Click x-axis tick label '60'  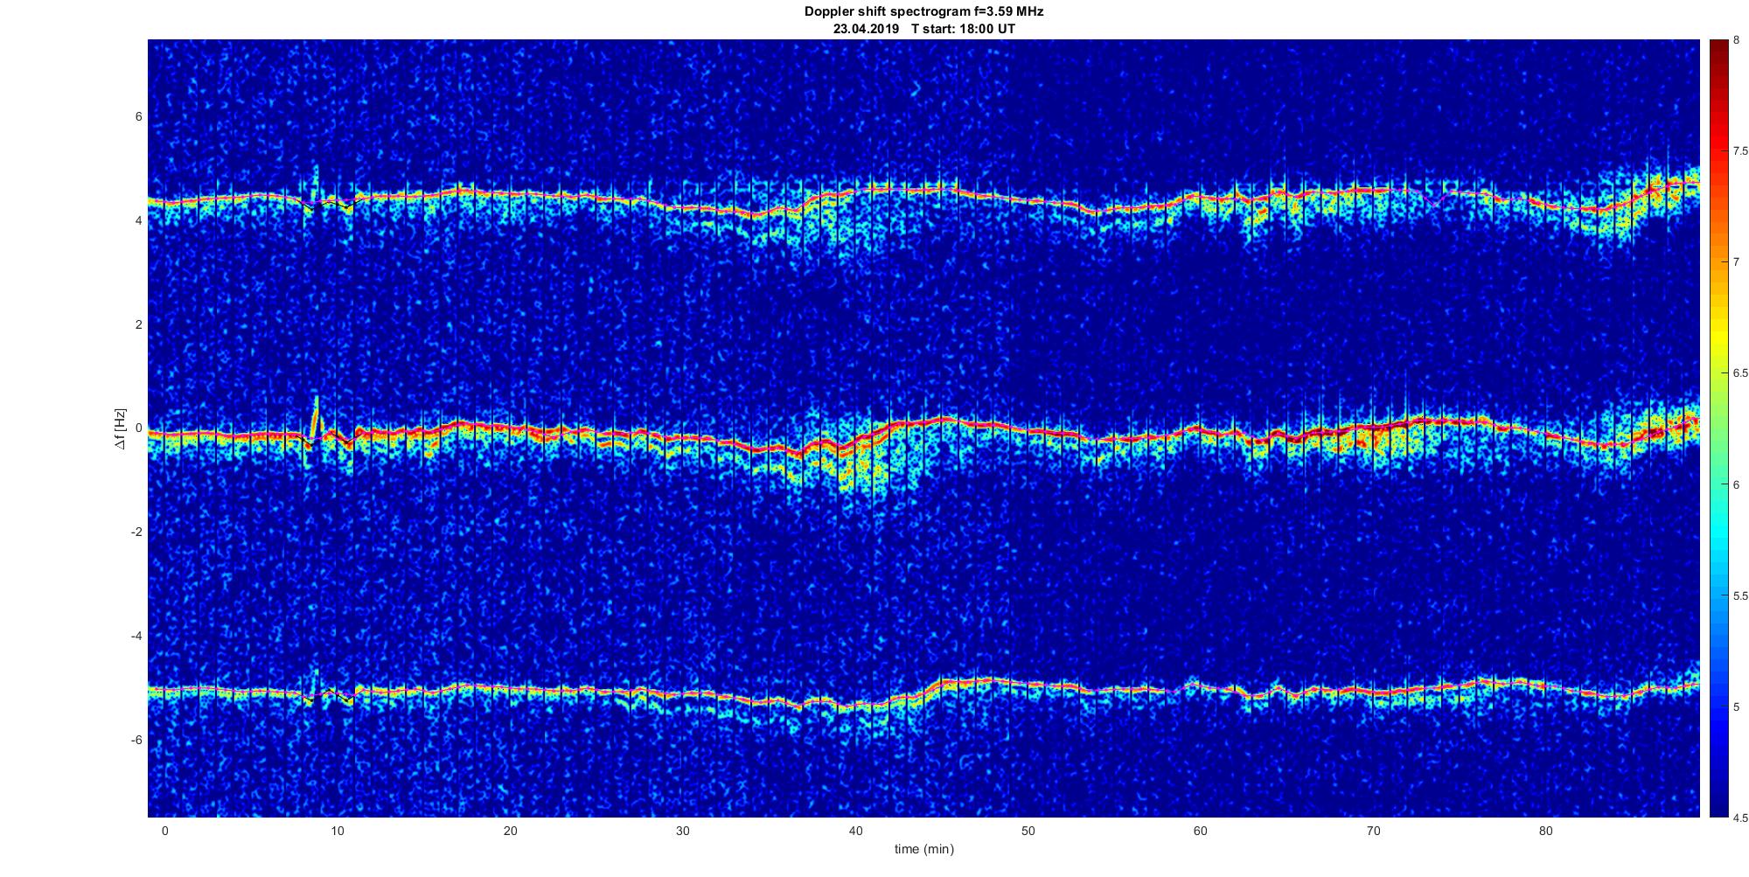[1200, 831]
